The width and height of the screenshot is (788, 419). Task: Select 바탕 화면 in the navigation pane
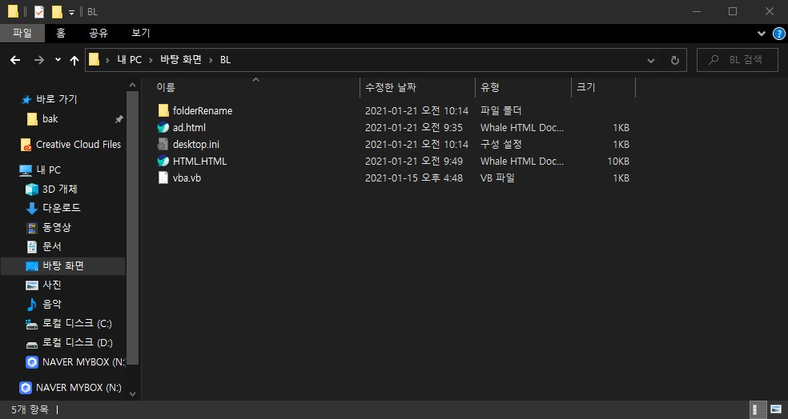click(x=62, y=266)
